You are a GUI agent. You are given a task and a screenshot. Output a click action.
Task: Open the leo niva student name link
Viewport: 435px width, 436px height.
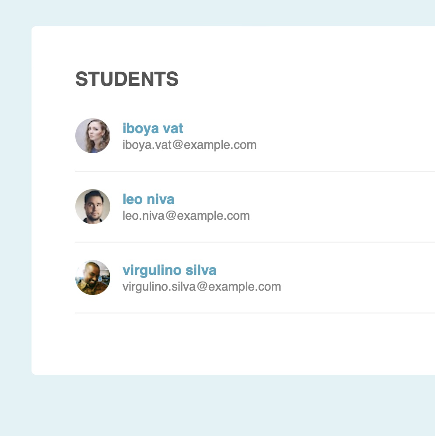[x=148, y=199]
